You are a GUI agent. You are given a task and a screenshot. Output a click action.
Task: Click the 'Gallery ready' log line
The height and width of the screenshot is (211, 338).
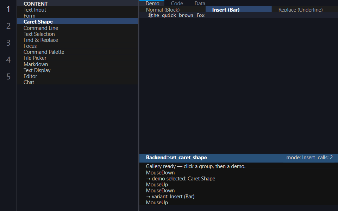tap(196, 166)
